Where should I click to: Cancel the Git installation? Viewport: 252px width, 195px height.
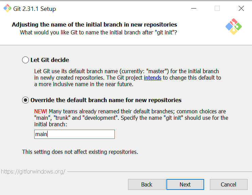pos(228,184)
